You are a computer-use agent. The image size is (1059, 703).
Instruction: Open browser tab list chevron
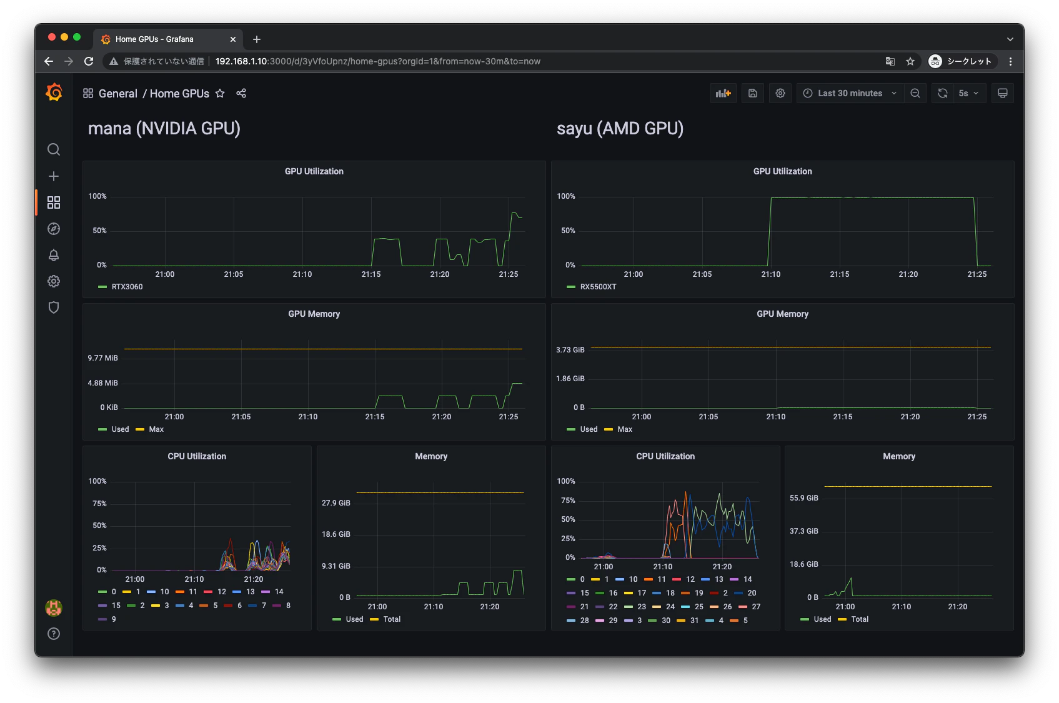[x=1010, y=39]
